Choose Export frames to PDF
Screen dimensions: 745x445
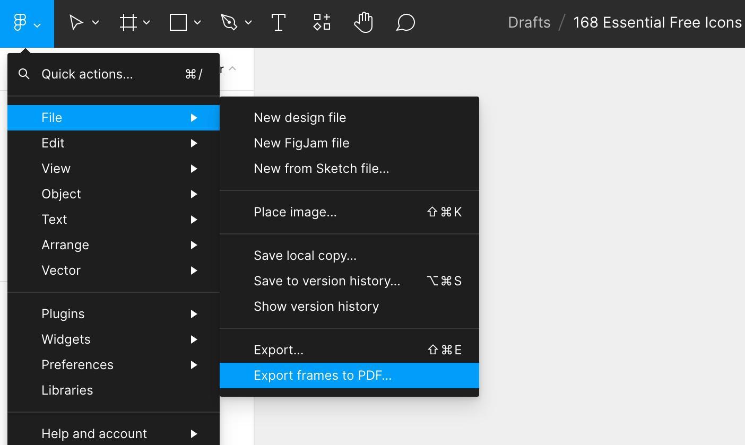[349, 376]
